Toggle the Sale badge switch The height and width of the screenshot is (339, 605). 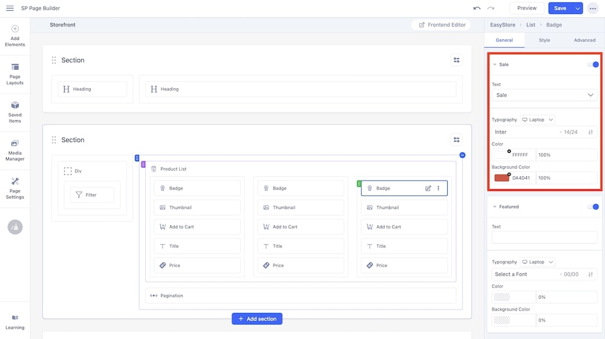[x=593, y=64]
